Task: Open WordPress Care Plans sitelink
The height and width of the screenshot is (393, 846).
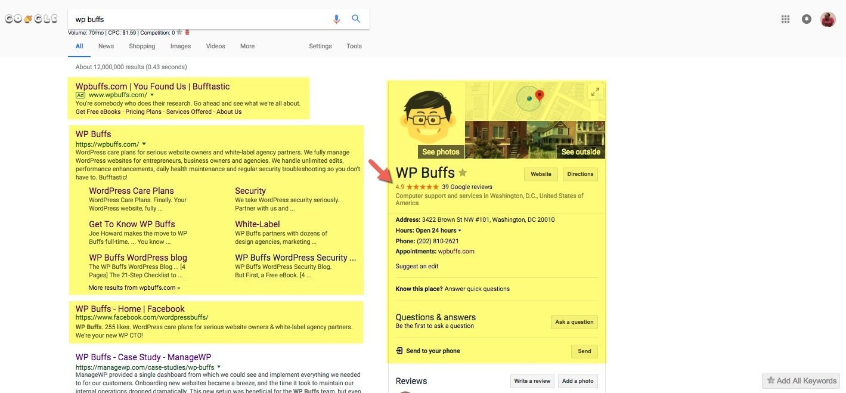Action: (131, 191)
